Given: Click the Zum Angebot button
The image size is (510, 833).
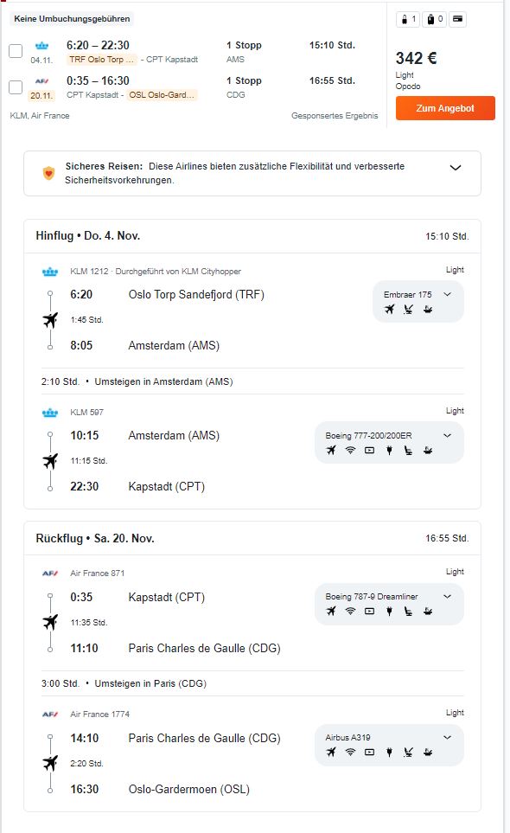Looking at the screenshot, I should (x=445, y=108).
